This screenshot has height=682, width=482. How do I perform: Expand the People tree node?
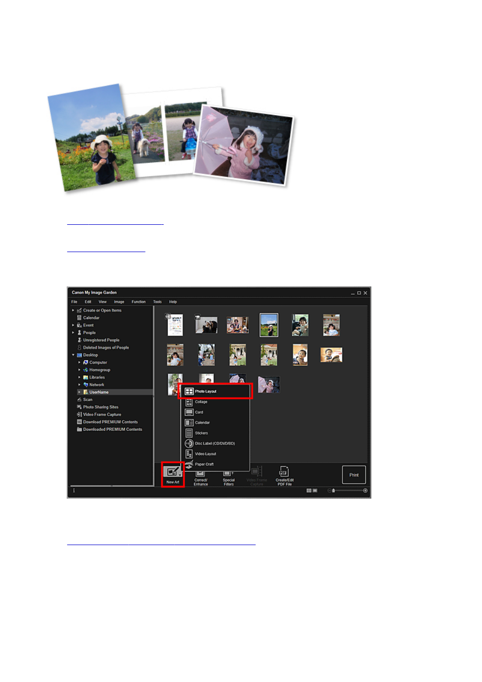[73, 333]
